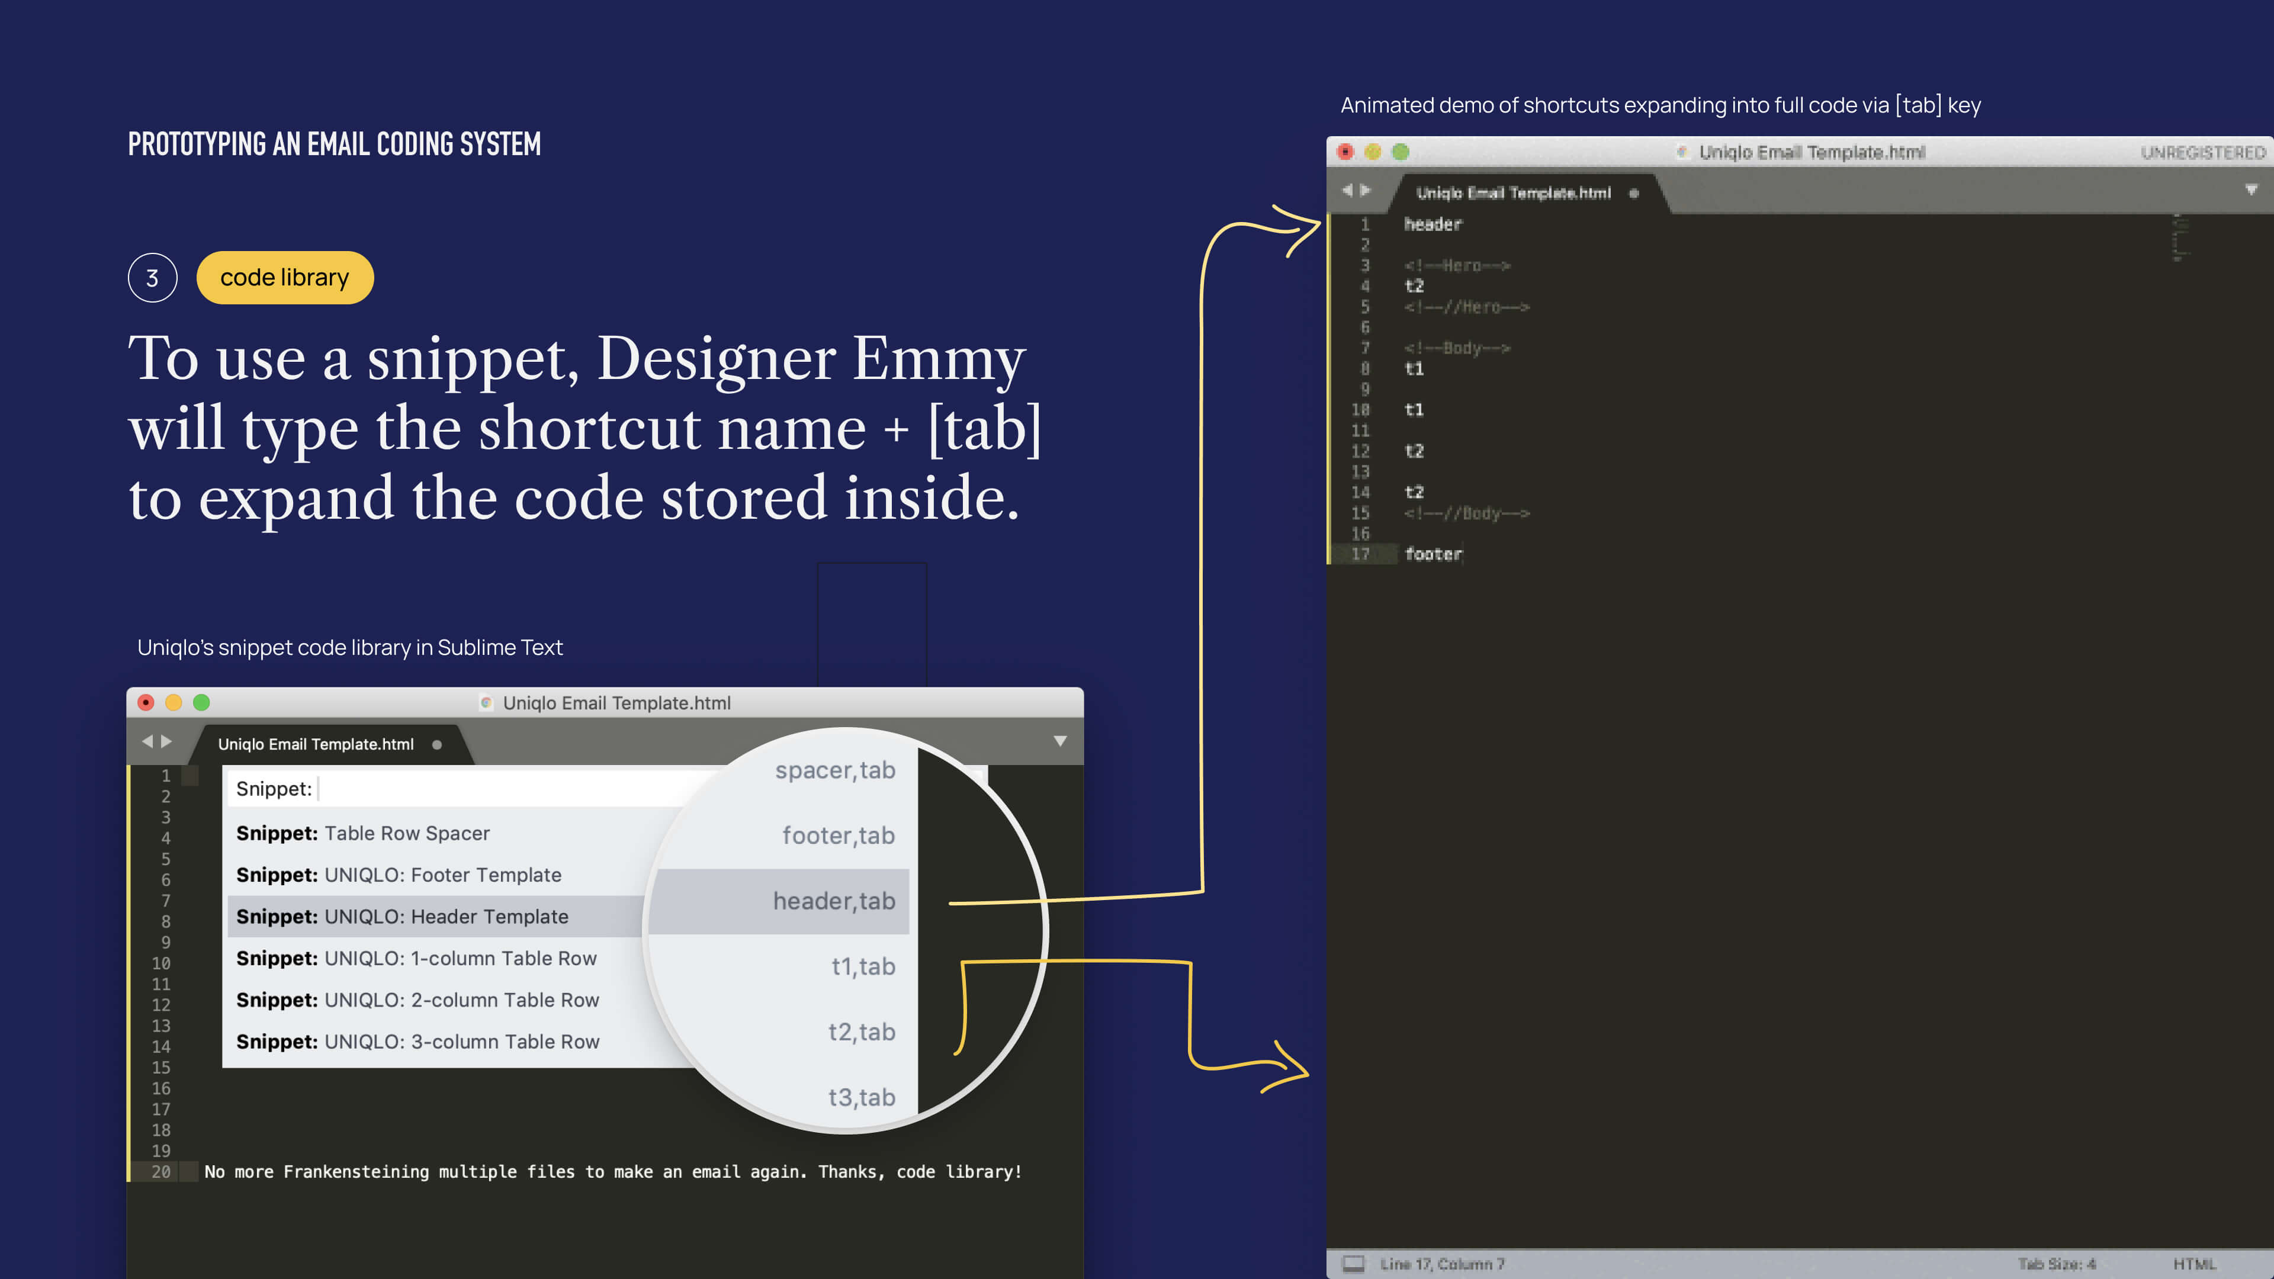This screenshot has height=1279, width=2274.
Task: Click line 20 text in left editor
Action: coord(613,1171)
